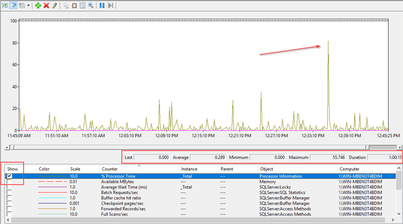
Task: Sort by the Counter column header
Action: click(x=139, y=169)
